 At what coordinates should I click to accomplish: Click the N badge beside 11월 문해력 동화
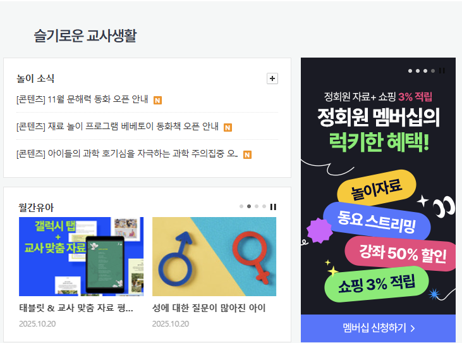pos(157,100)
